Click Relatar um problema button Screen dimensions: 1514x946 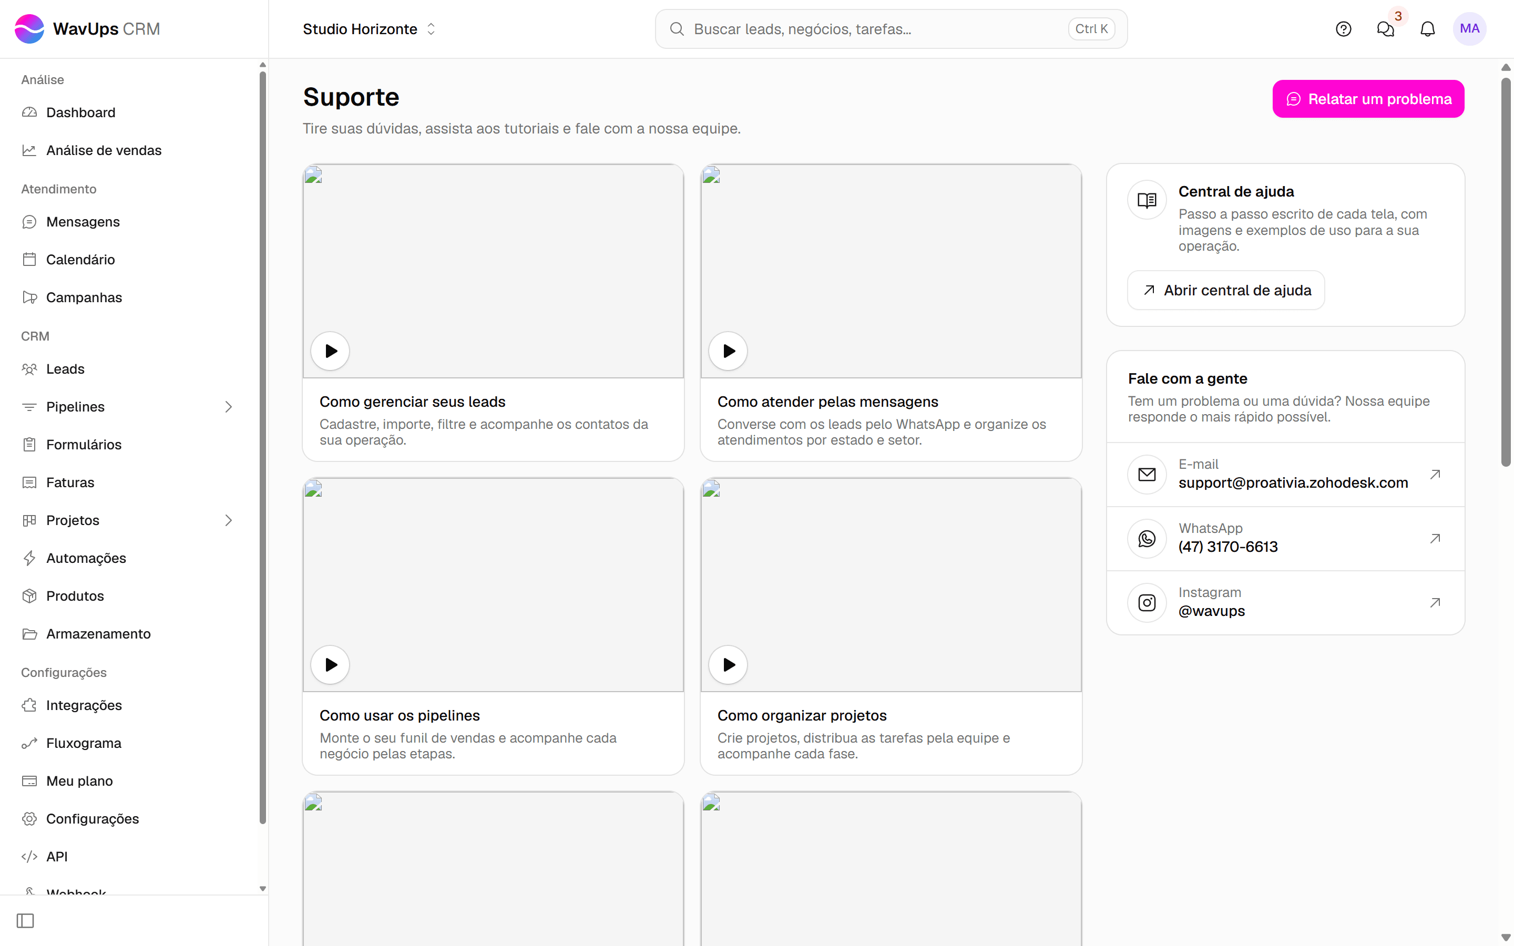point(1368,99)
